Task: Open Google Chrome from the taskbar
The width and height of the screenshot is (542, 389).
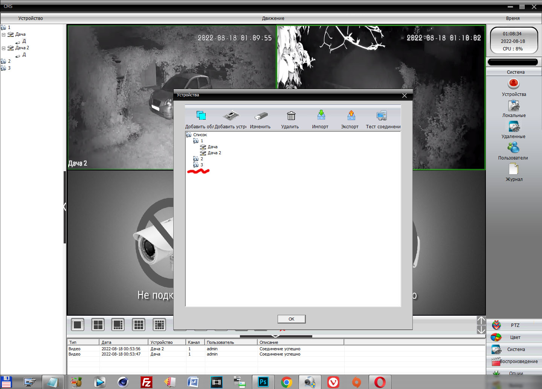Action: (x=287, y=382)
